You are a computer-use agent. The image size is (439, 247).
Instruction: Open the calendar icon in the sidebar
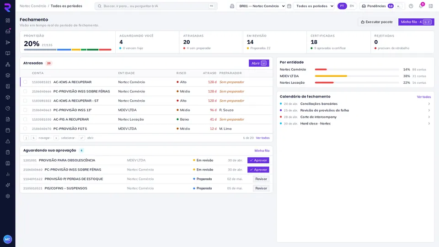point(8,130)
